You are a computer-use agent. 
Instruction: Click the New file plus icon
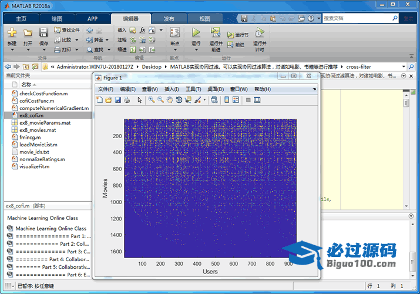12,32
